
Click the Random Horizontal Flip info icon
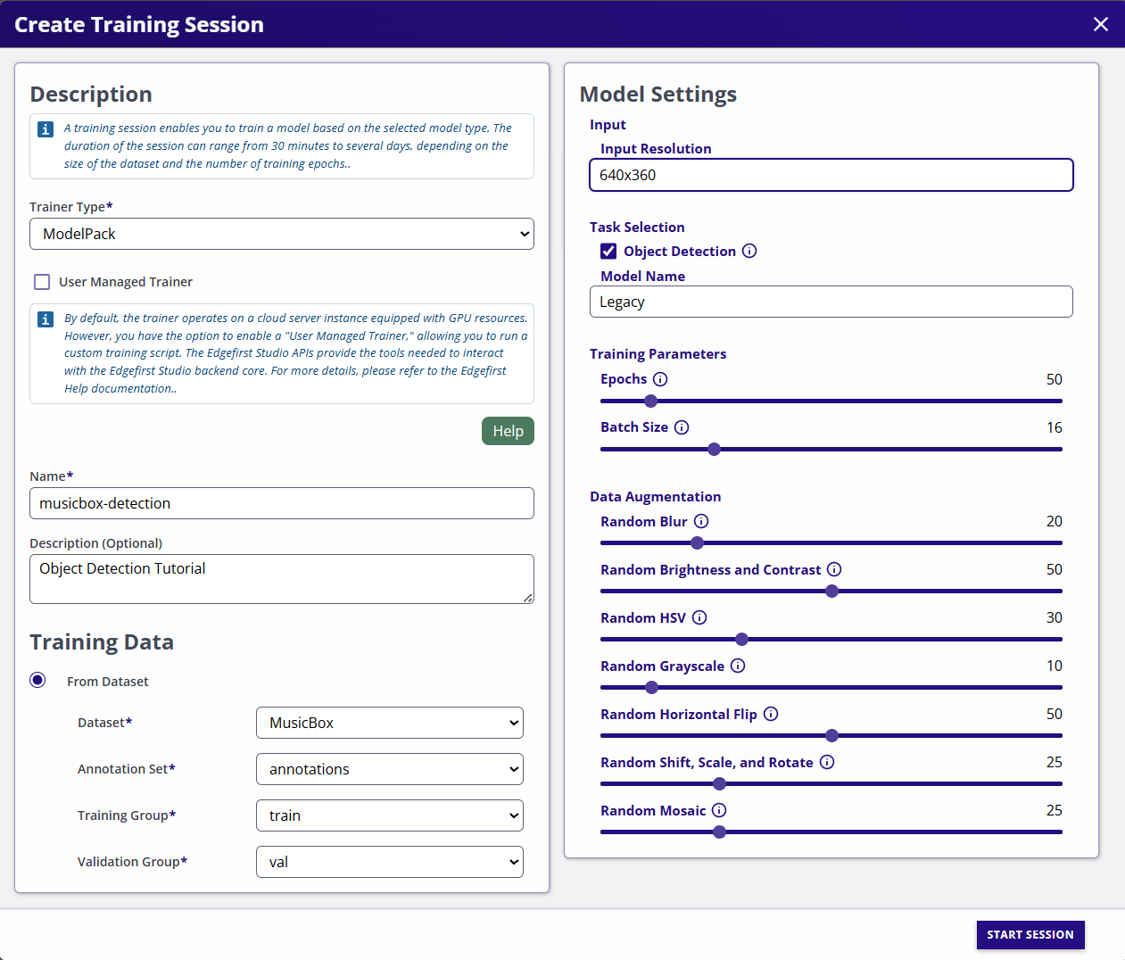pyautogui.click(x=771, y=714)
